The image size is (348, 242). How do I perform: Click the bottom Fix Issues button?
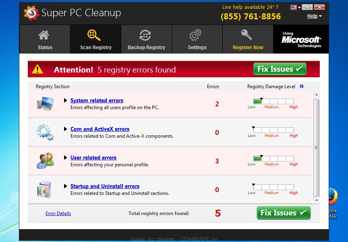tap(284, 213)
